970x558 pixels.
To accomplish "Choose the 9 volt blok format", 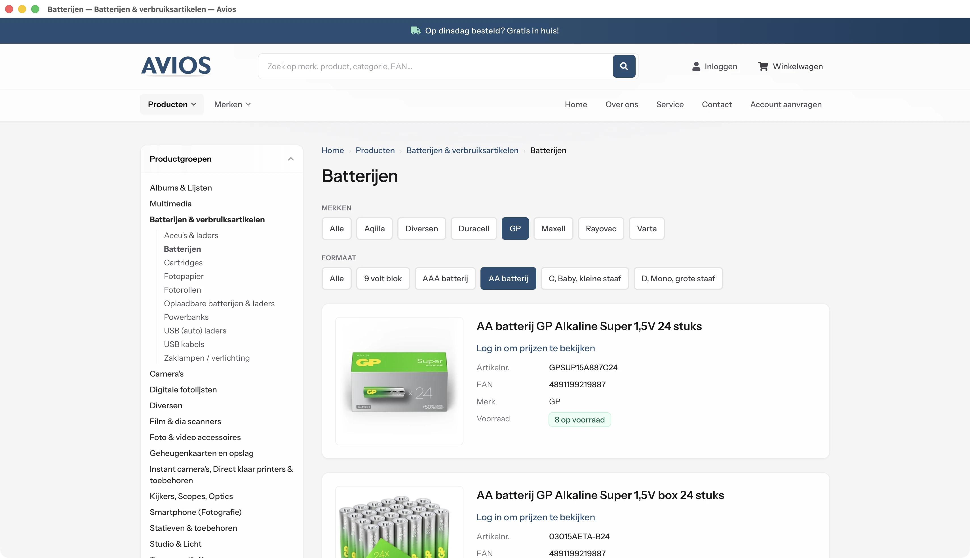I will click(383, 279).
